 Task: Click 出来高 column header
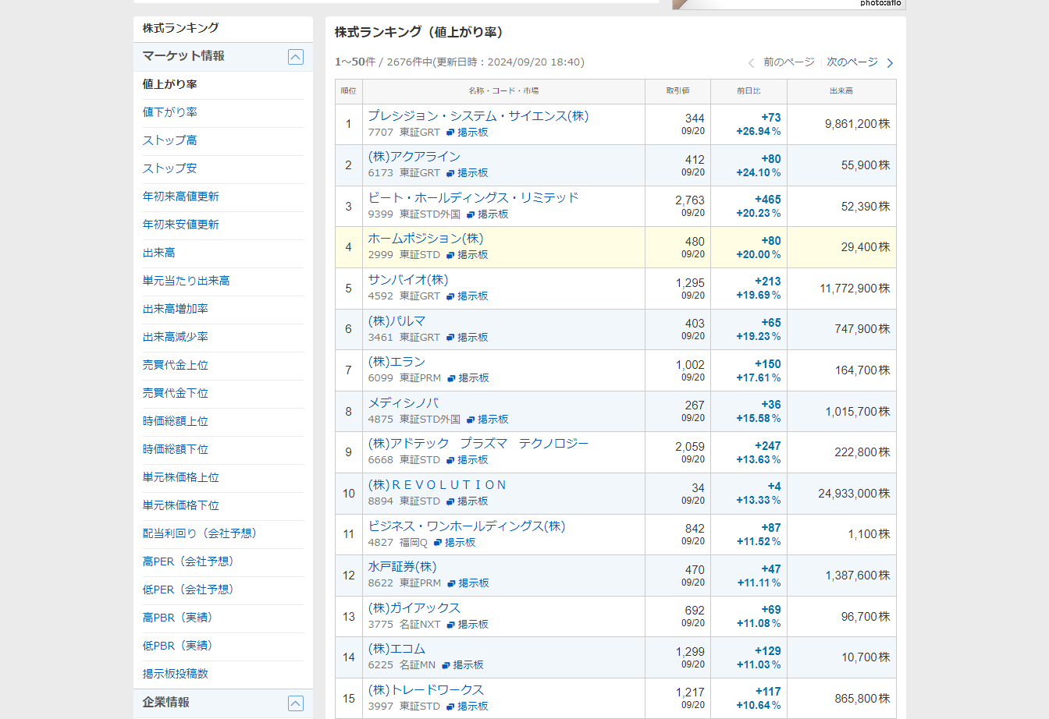[x=841, y=91]
